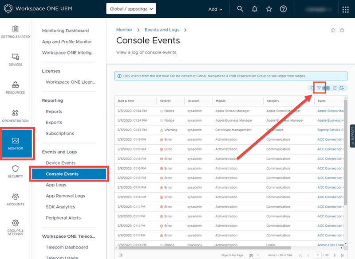This screenshot has height=259, width=355.
Task: Open the Security section
Action: (x=16, y=171)
